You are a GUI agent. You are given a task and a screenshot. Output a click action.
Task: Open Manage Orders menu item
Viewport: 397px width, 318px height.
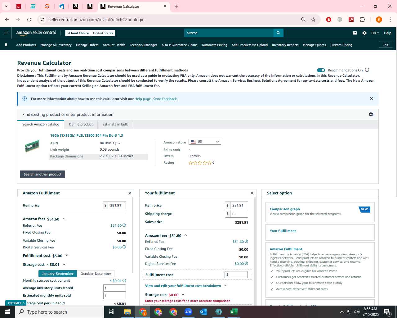click(x=87, y=45)
